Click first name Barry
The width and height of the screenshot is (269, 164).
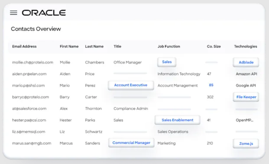(65, 97)
